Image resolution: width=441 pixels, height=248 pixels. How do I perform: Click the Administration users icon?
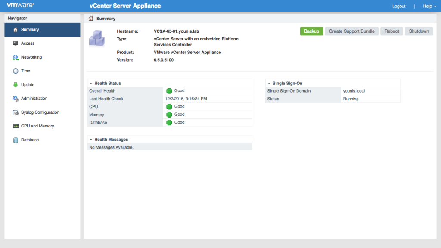pyautogui.click(x=16, y=99)
